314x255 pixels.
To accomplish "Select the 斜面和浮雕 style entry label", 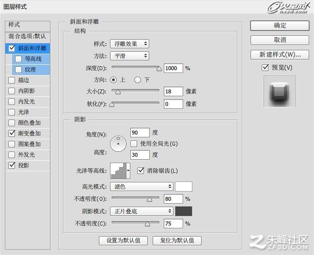I will click(32, 48).
